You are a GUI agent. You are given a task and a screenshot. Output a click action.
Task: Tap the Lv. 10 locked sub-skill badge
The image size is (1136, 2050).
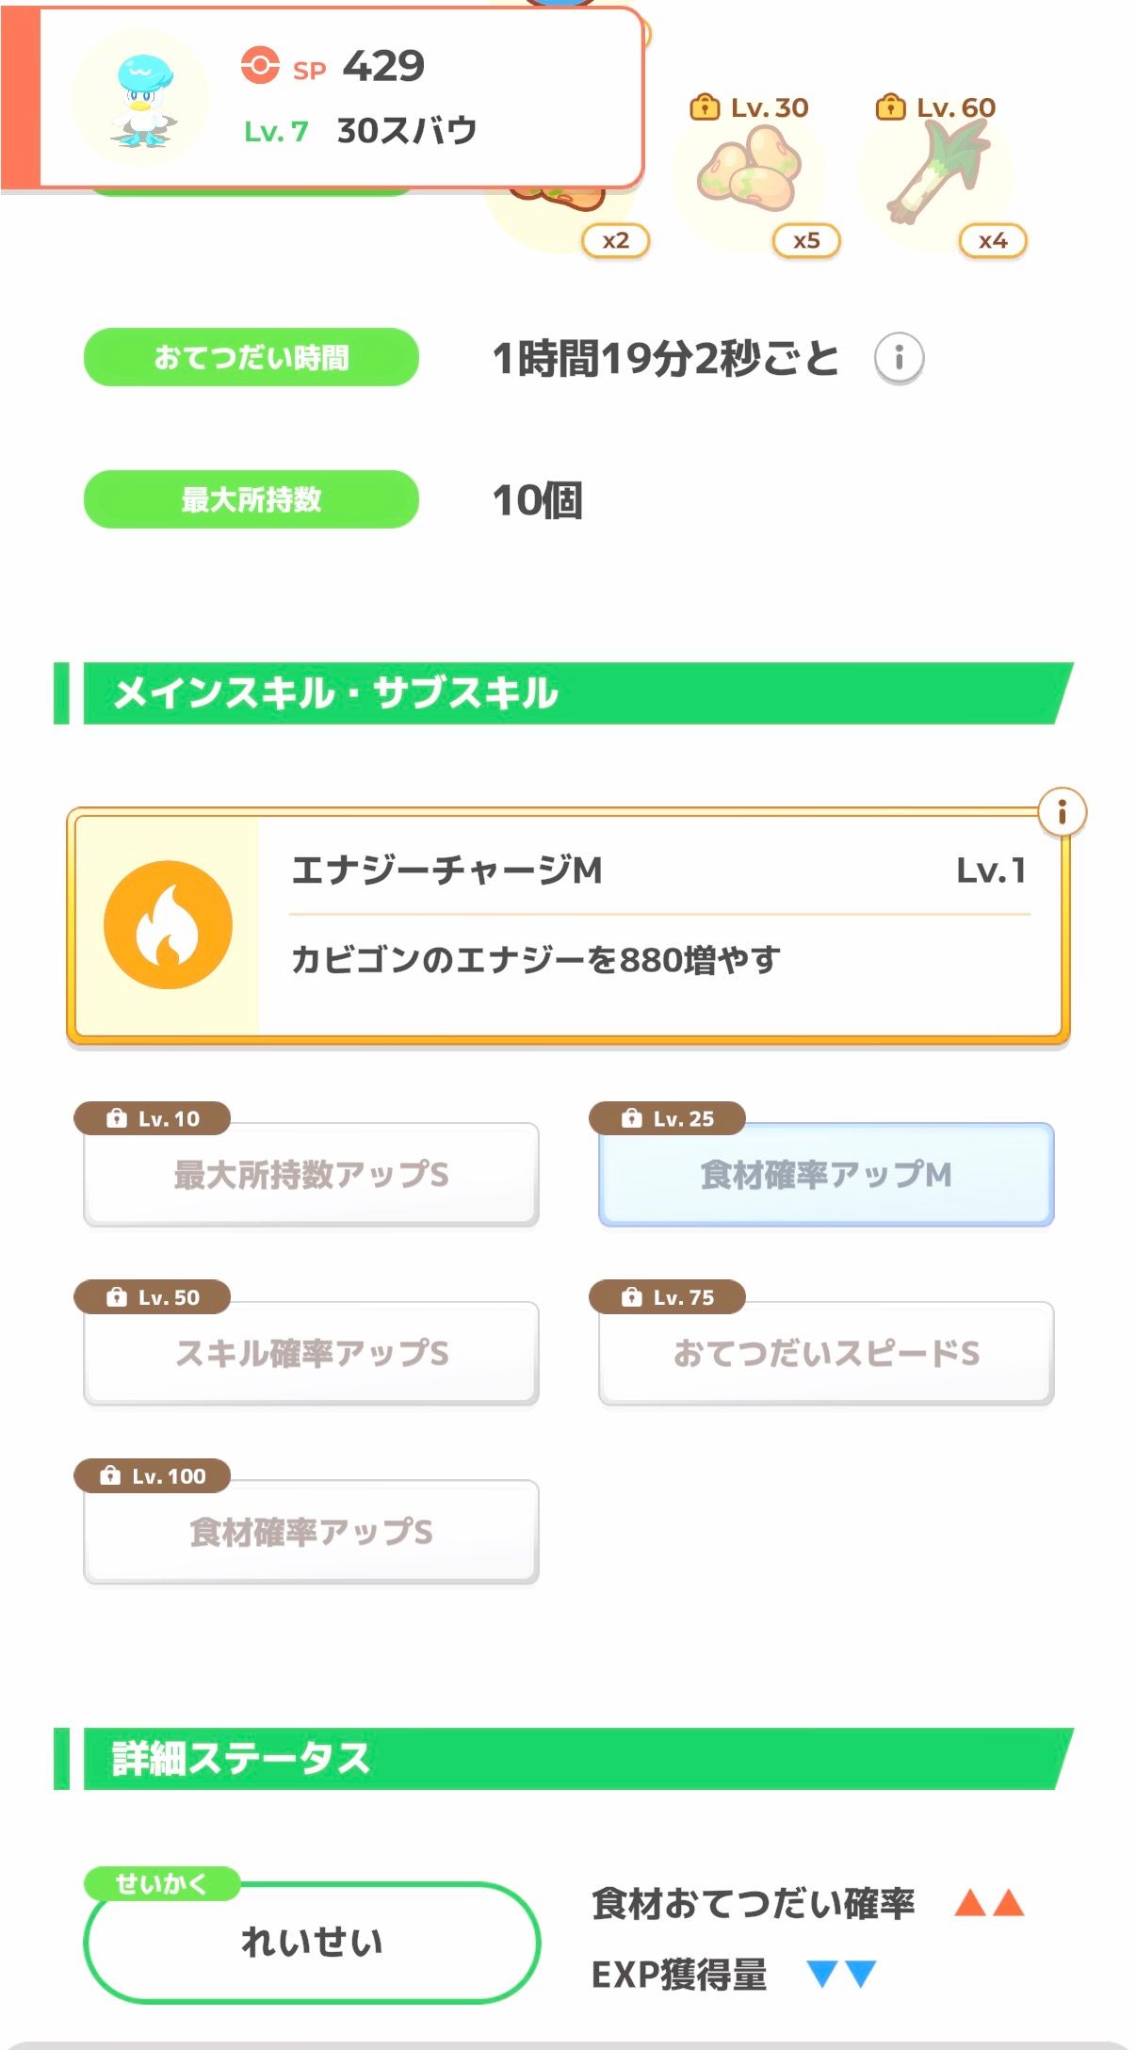[x=153, y=1118]
